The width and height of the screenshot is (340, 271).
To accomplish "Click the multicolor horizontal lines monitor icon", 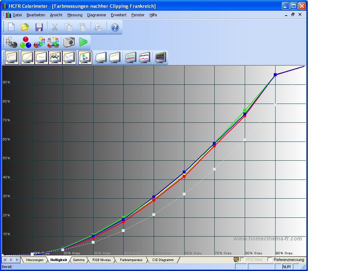I will pyautogui.click(x=131, y=57).
